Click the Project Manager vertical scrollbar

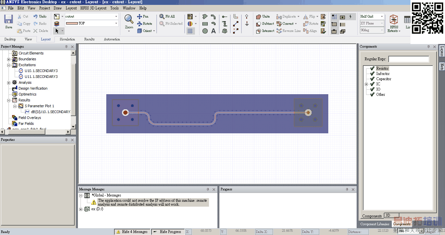coord(73,90)
